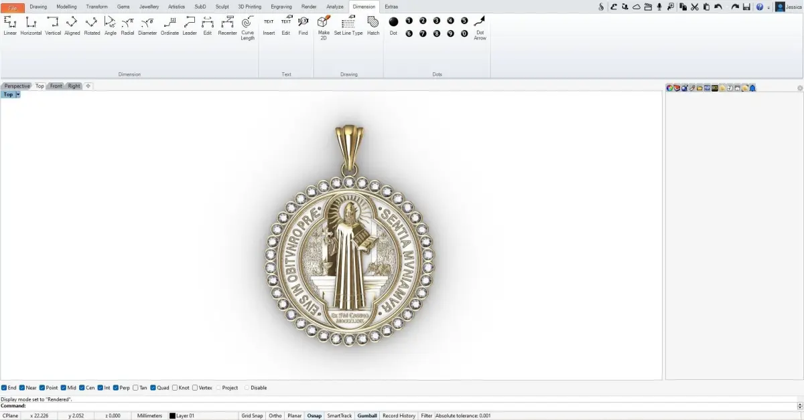This screenshot has width=804, height=420.
Task: Open the Millimeters units selector
Action: 149,416
